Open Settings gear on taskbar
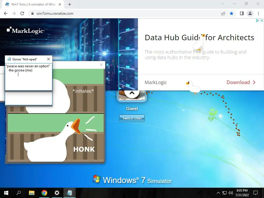 pyautogui.click(x=57, y=193)
